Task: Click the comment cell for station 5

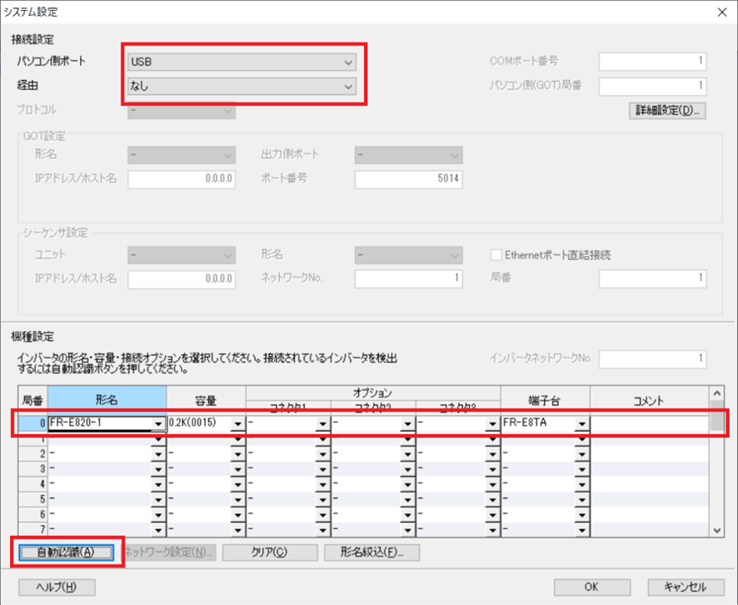Action: 650,499
